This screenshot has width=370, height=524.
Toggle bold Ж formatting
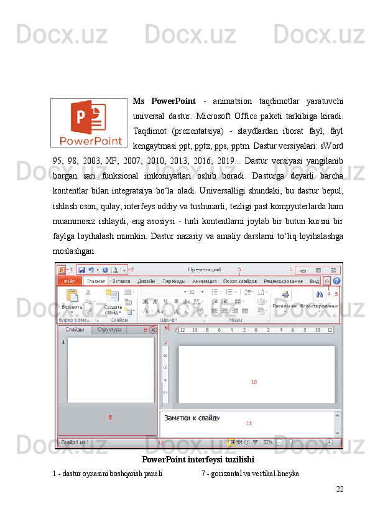pyautogui.click(x=146, y=301)
